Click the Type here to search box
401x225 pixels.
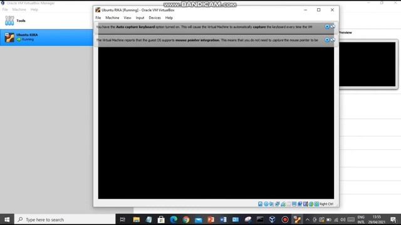point(65,219)
